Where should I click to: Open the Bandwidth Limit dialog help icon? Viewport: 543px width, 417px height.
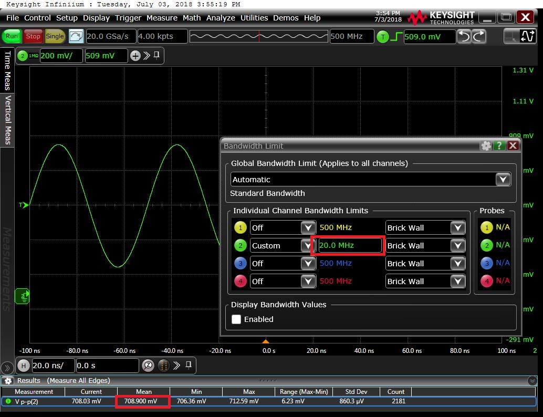(x=499, y=146)
